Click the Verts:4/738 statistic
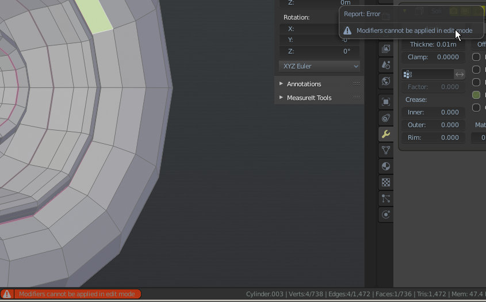 tap(305, 294)
